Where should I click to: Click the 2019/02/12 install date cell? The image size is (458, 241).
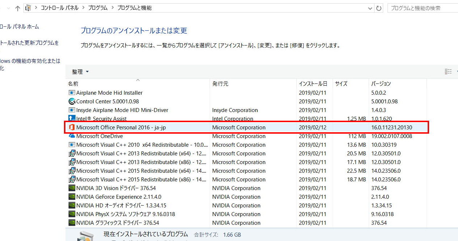(312, 128)
